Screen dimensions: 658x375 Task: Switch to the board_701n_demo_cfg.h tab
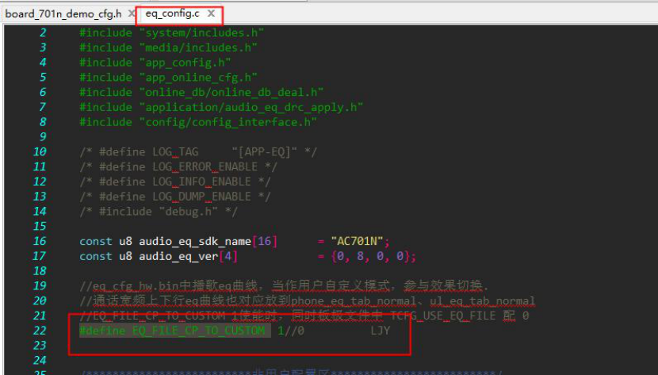tap(63, 13)
